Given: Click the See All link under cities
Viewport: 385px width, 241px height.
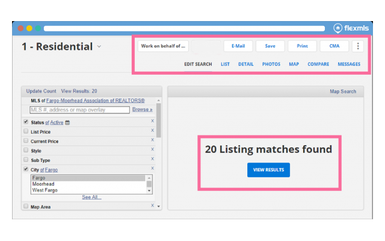Looking at the screenshot, I should [x=91, y=197].
